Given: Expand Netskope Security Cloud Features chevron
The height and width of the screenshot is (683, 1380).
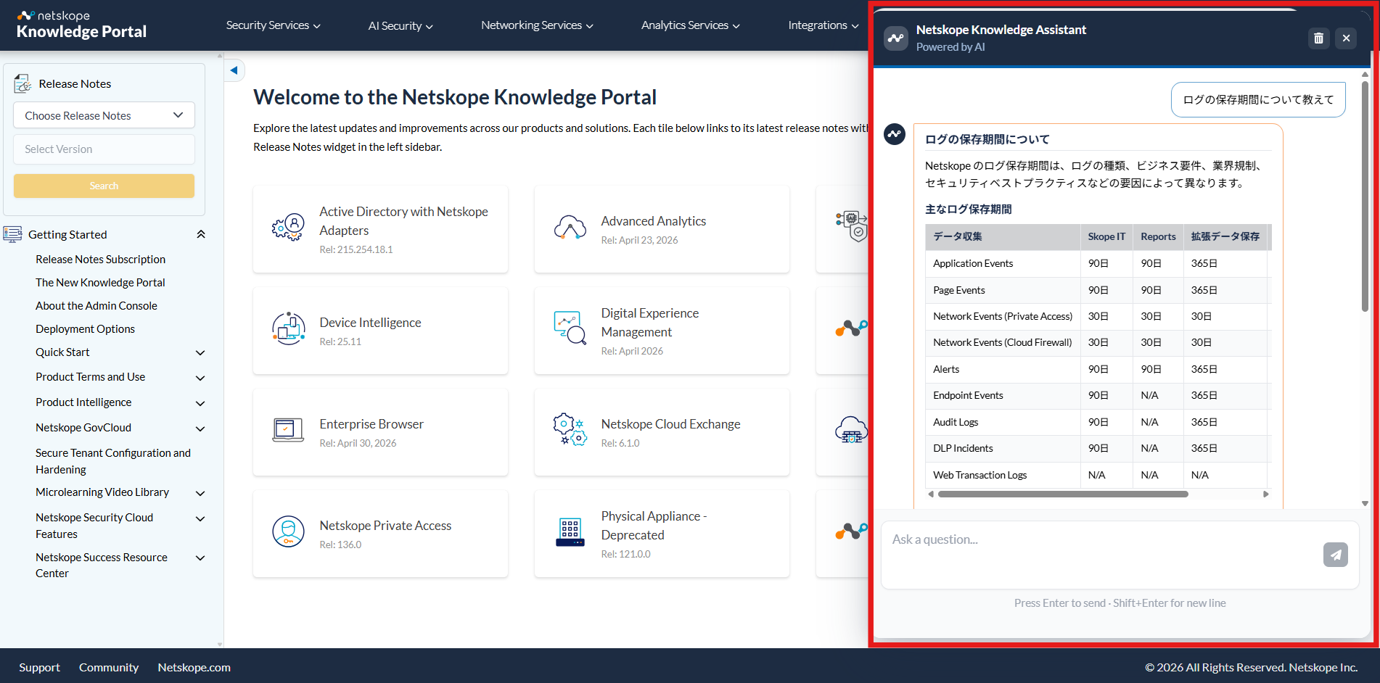Looking at the screenshot, I should point(200,519).
